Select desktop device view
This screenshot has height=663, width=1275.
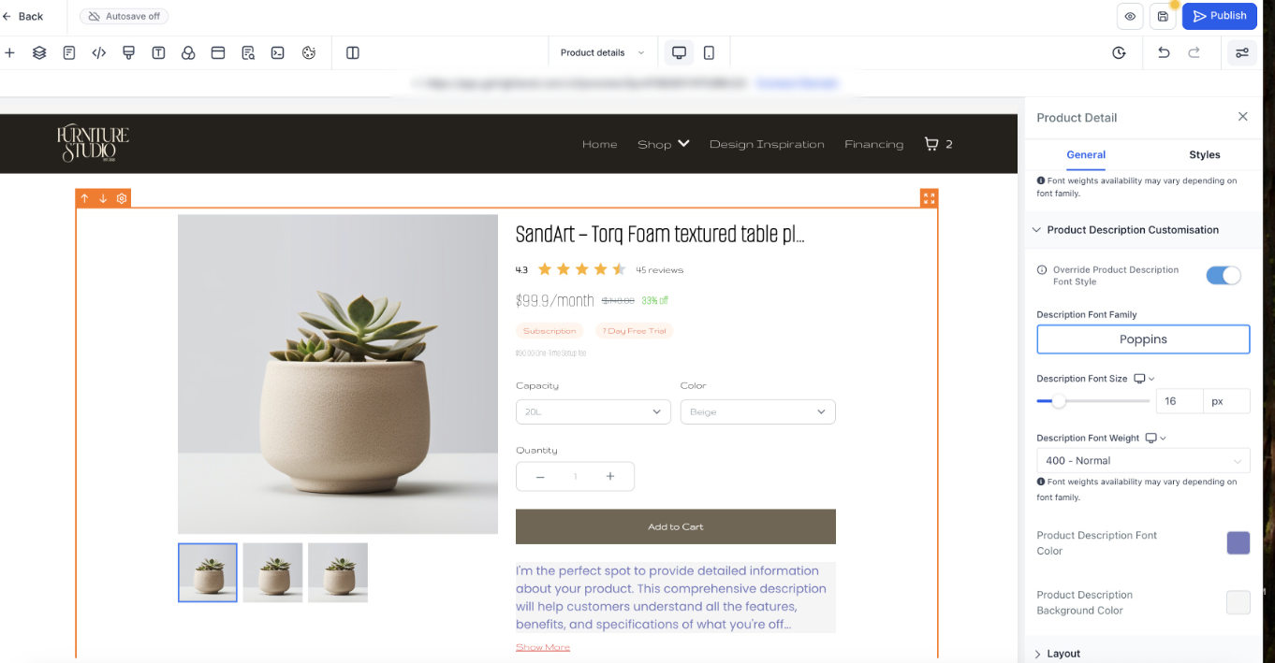pyautogui.click(x=680, y=53)
